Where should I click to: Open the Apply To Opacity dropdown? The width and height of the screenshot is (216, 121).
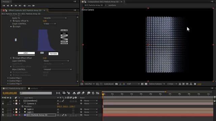point(55,18)
